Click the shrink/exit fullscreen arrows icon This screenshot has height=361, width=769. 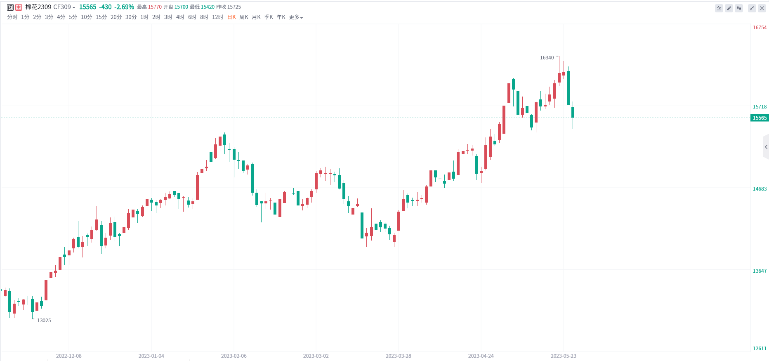[752, 8]
